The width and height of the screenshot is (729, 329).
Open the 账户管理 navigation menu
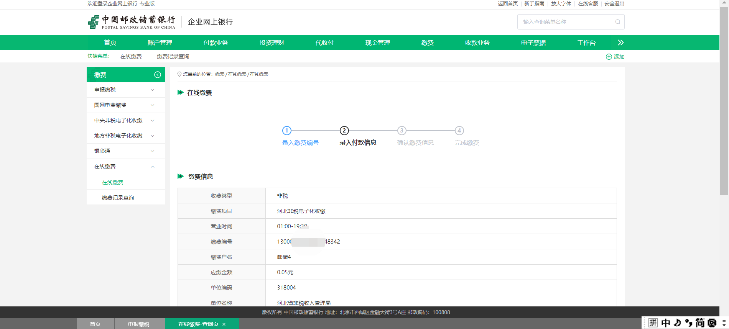click(160, 43)
